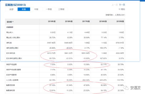Click the 总资产报酬率 row label
The width and height of the screenshot is (145, 94).
tap(11, 75)
